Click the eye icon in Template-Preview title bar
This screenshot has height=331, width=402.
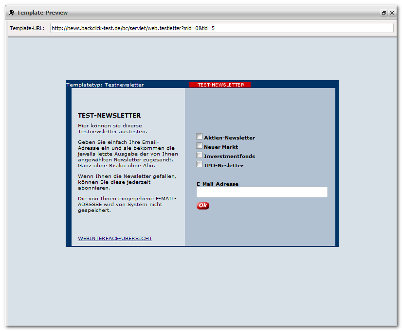(12, 13)
